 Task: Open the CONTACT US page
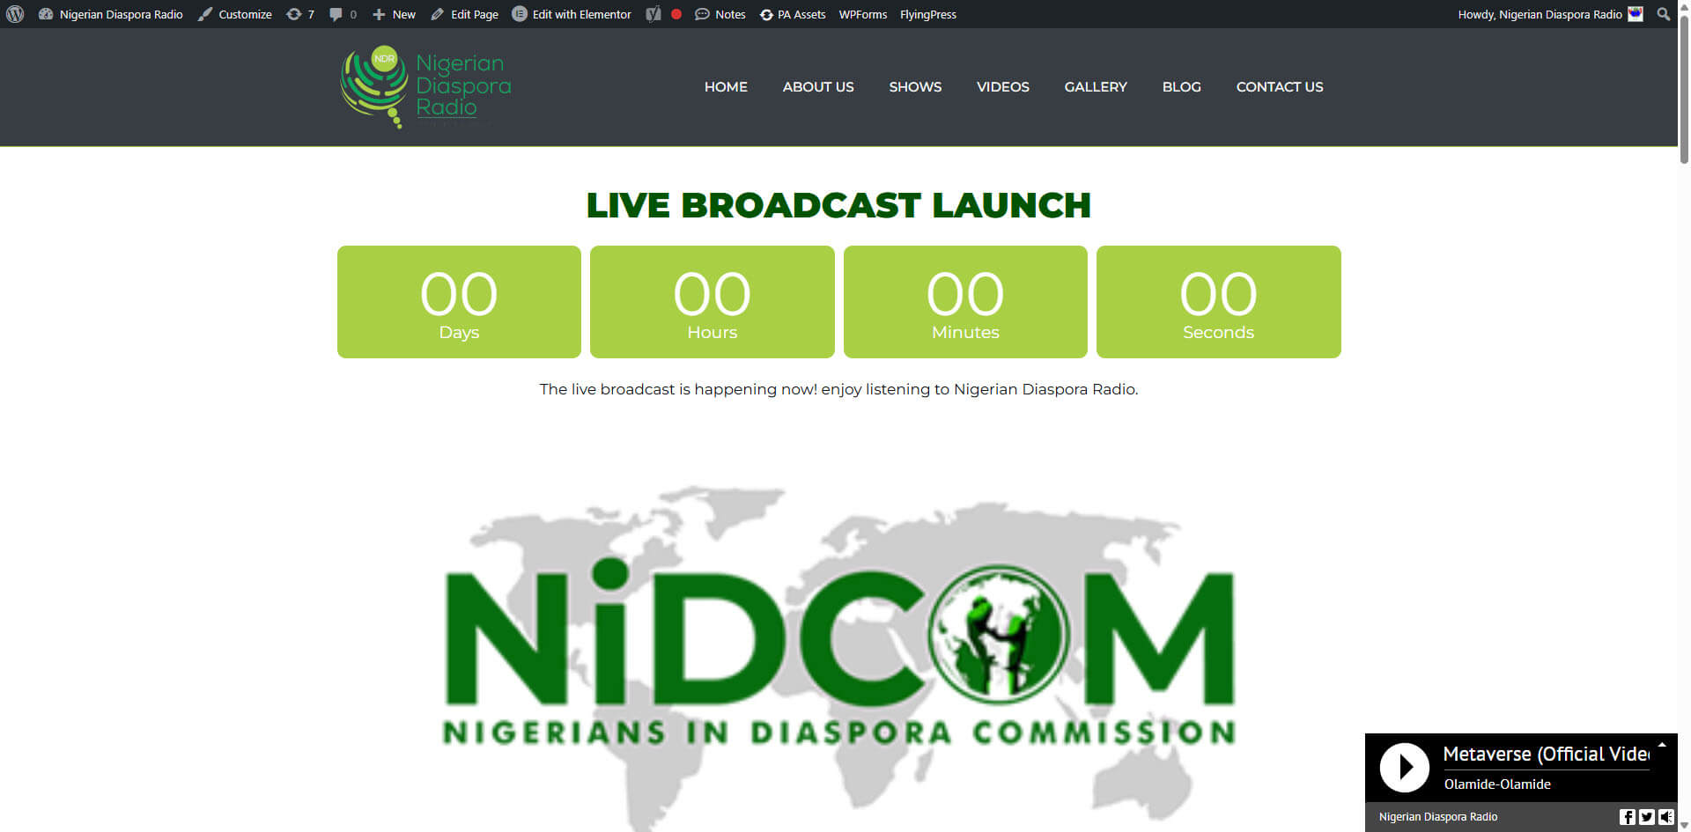pyautogui.click(x=1280, y=86)
